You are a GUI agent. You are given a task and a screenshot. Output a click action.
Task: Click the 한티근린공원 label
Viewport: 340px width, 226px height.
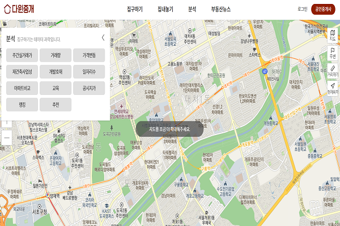coord(216,75)
